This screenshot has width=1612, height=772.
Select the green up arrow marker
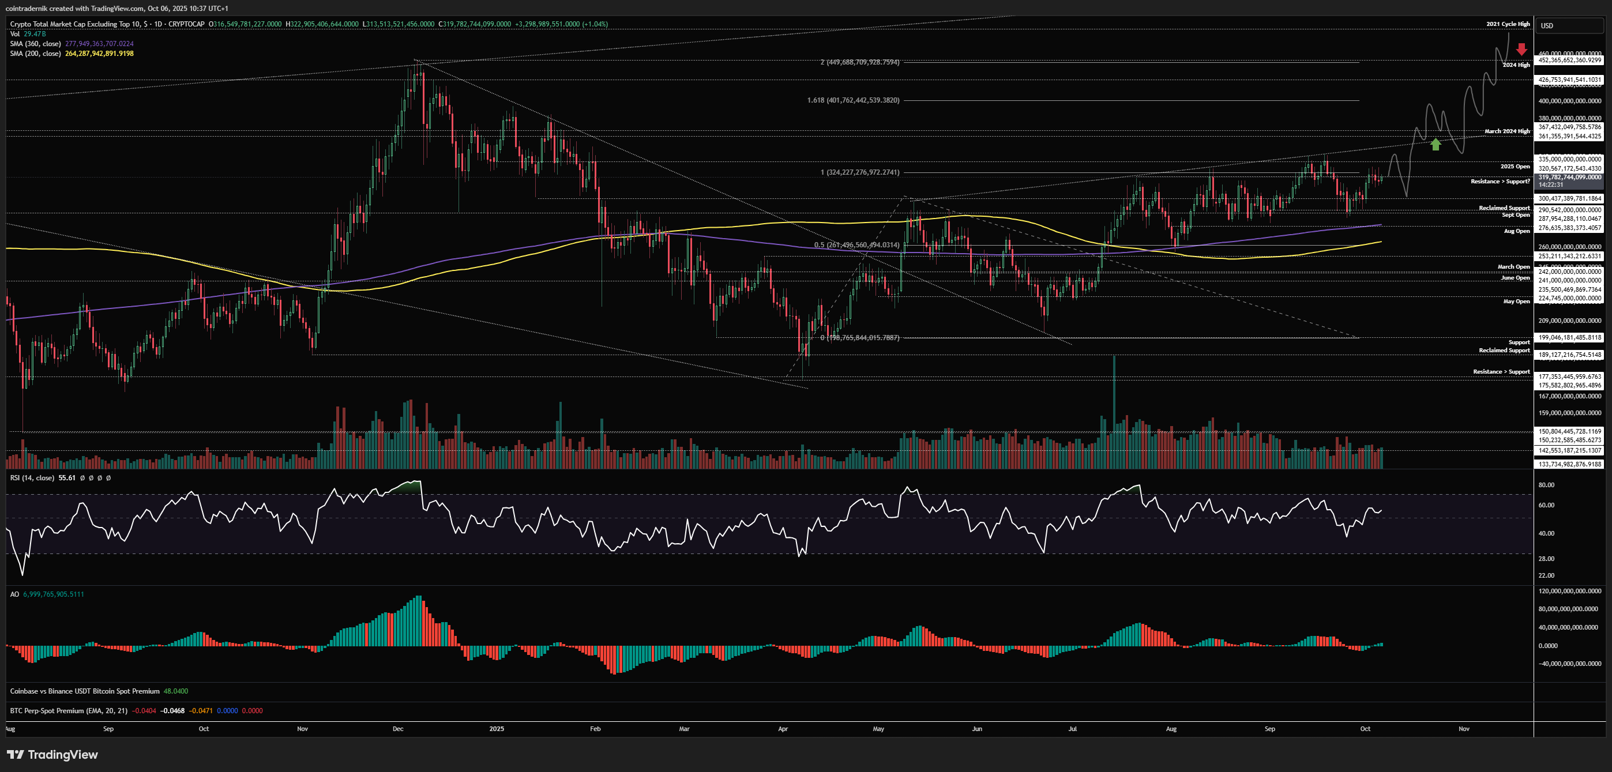(1436, 145)
